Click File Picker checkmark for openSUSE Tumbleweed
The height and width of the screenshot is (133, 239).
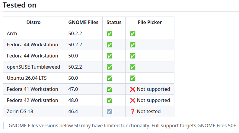[132, 67]
